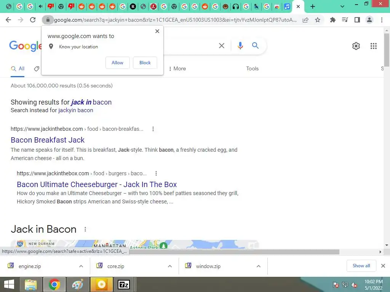
Task: Share this page using the share icon
Action: point(305,20)
